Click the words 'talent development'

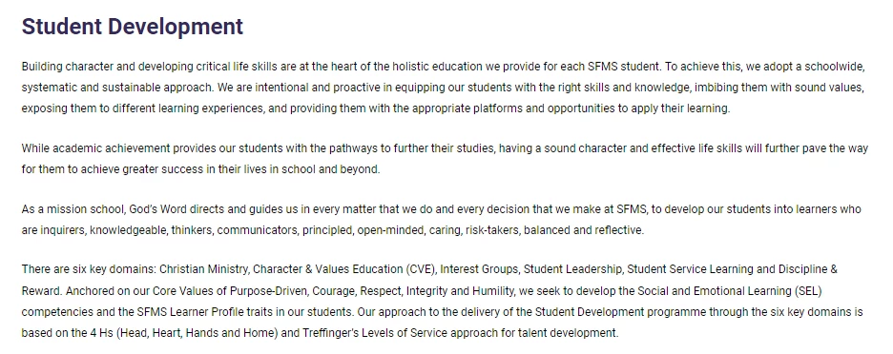tap(567, 333)
